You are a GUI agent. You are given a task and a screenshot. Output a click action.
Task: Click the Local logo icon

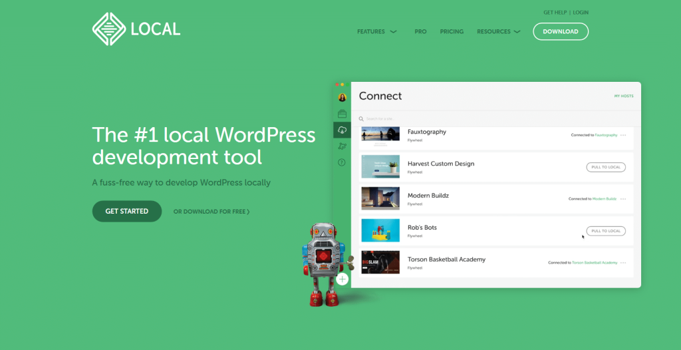tap(108, 29)
